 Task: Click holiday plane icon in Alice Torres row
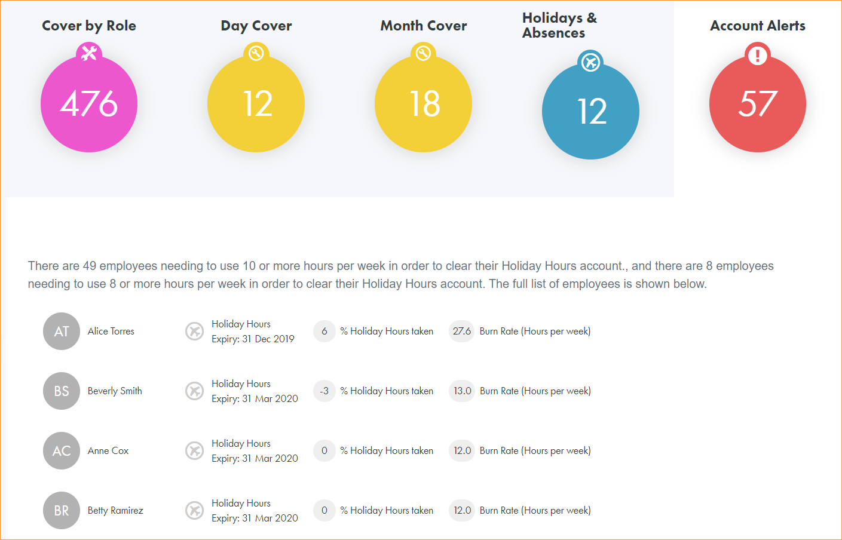[x=194, y=331]
